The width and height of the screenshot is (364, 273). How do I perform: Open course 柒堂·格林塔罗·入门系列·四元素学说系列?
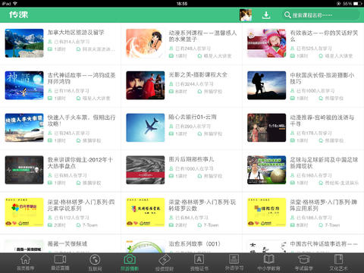coord(81,206)
